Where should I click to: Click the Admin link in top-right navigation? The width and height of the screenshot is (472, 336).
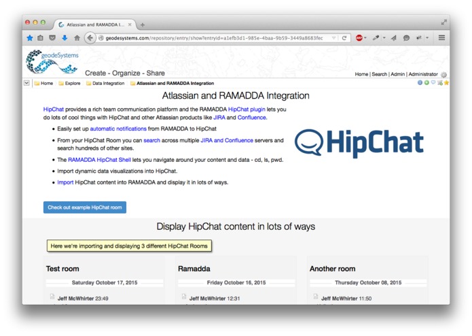click(398, 74)
